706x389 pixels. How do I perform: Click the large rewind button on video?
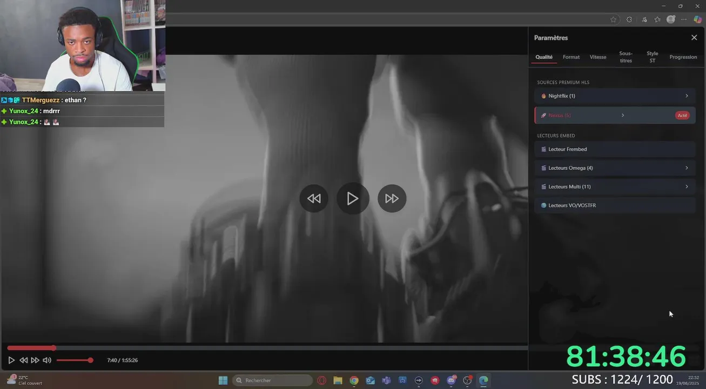point(314,198)
